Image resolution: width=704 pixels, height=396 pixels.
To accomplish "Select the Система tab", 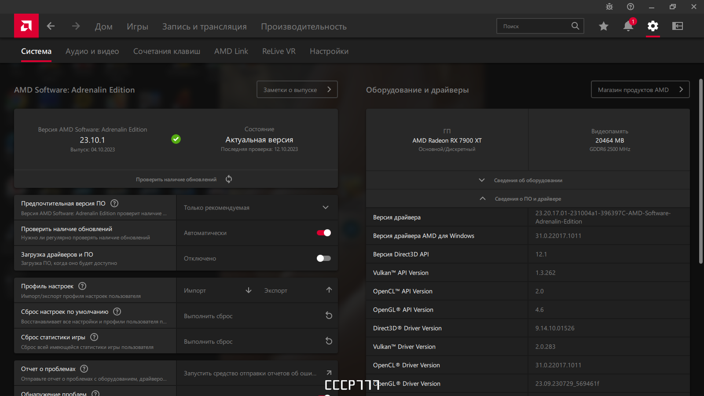I will [36, 51].
